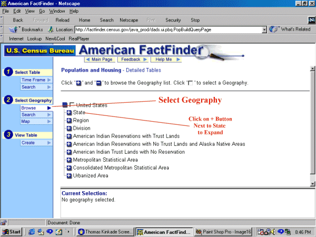Open Netscape Search toolbar button
316x237 pixels.
(106, 19)
